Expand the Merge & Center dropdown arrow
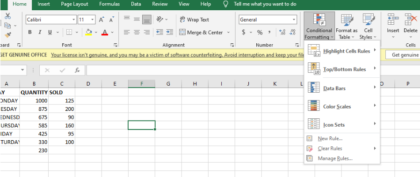Image resolution: width=420 pixels, height=177 pixels. (229, 32)
